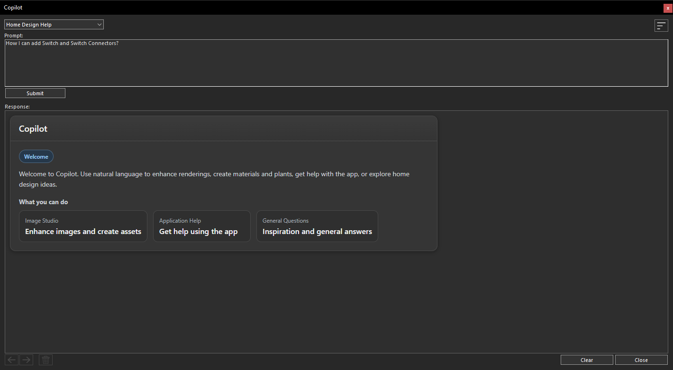Select the Welcome badge
Viewport: 673px width, 370px height.
click(x=36, y=156)
